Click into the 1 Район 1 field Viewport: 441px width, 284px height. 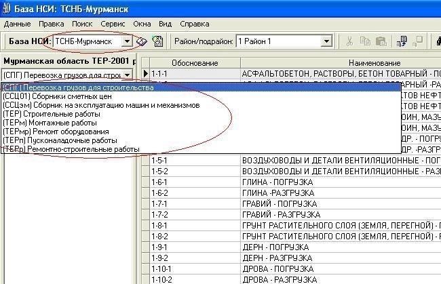pos(278,41)
